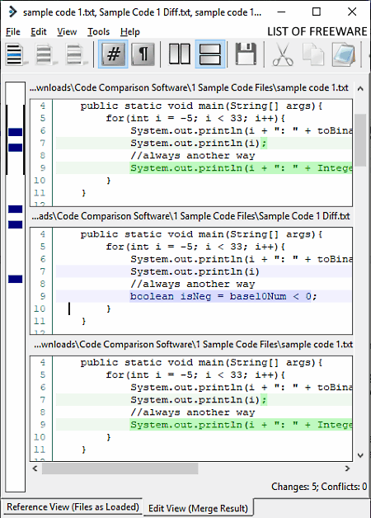
Task: Select Edit View (Merge Result) tab
Action: click(x=198, y=508)
